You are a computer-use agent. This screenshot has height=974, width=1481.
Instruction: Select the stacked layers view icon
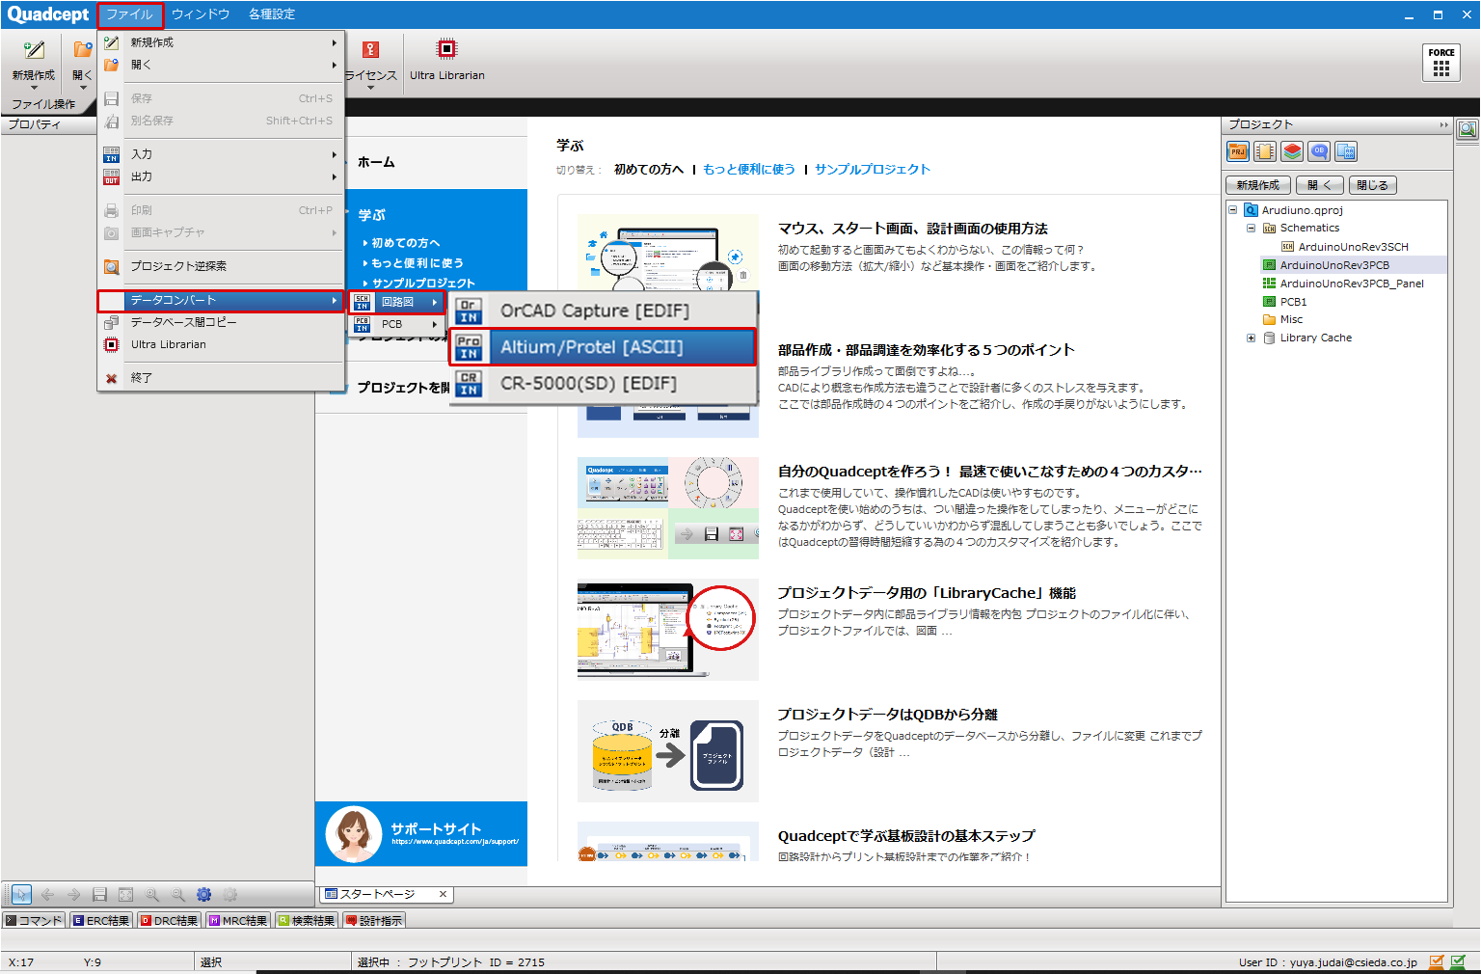tap(1292, 151)
